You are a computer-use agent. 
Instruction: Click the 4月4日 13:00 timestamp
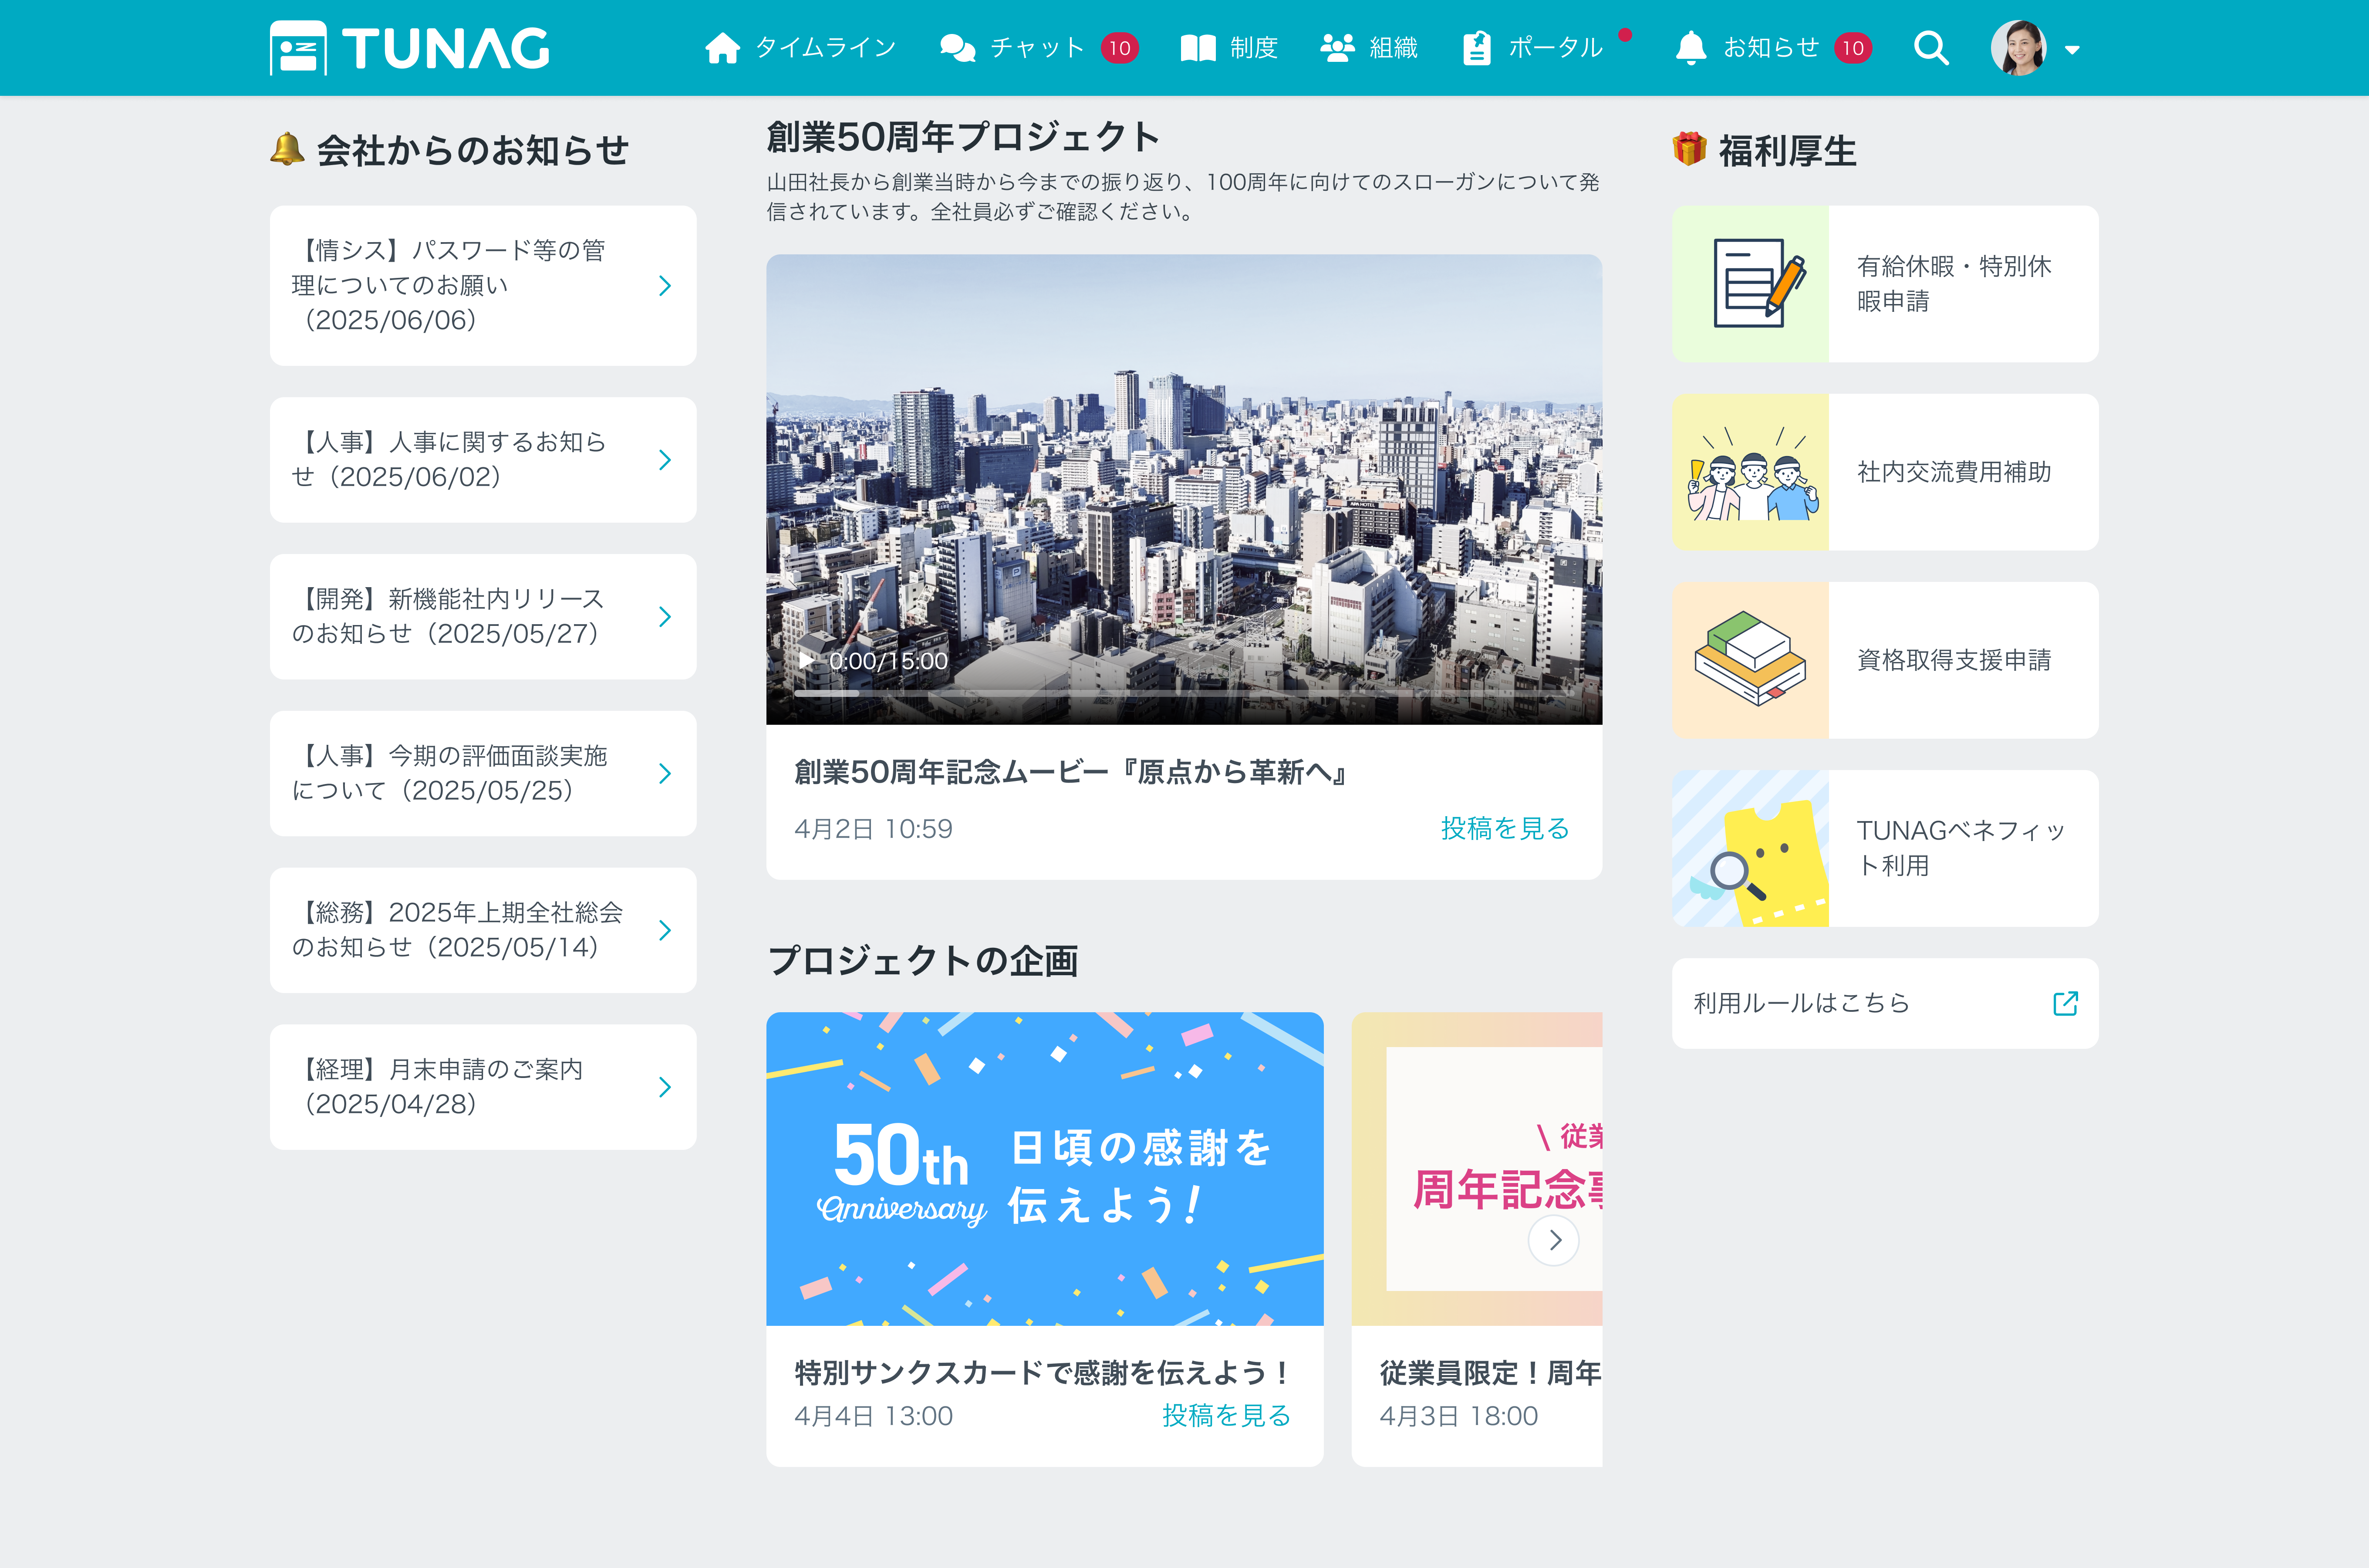click(x=874, y=1416)
